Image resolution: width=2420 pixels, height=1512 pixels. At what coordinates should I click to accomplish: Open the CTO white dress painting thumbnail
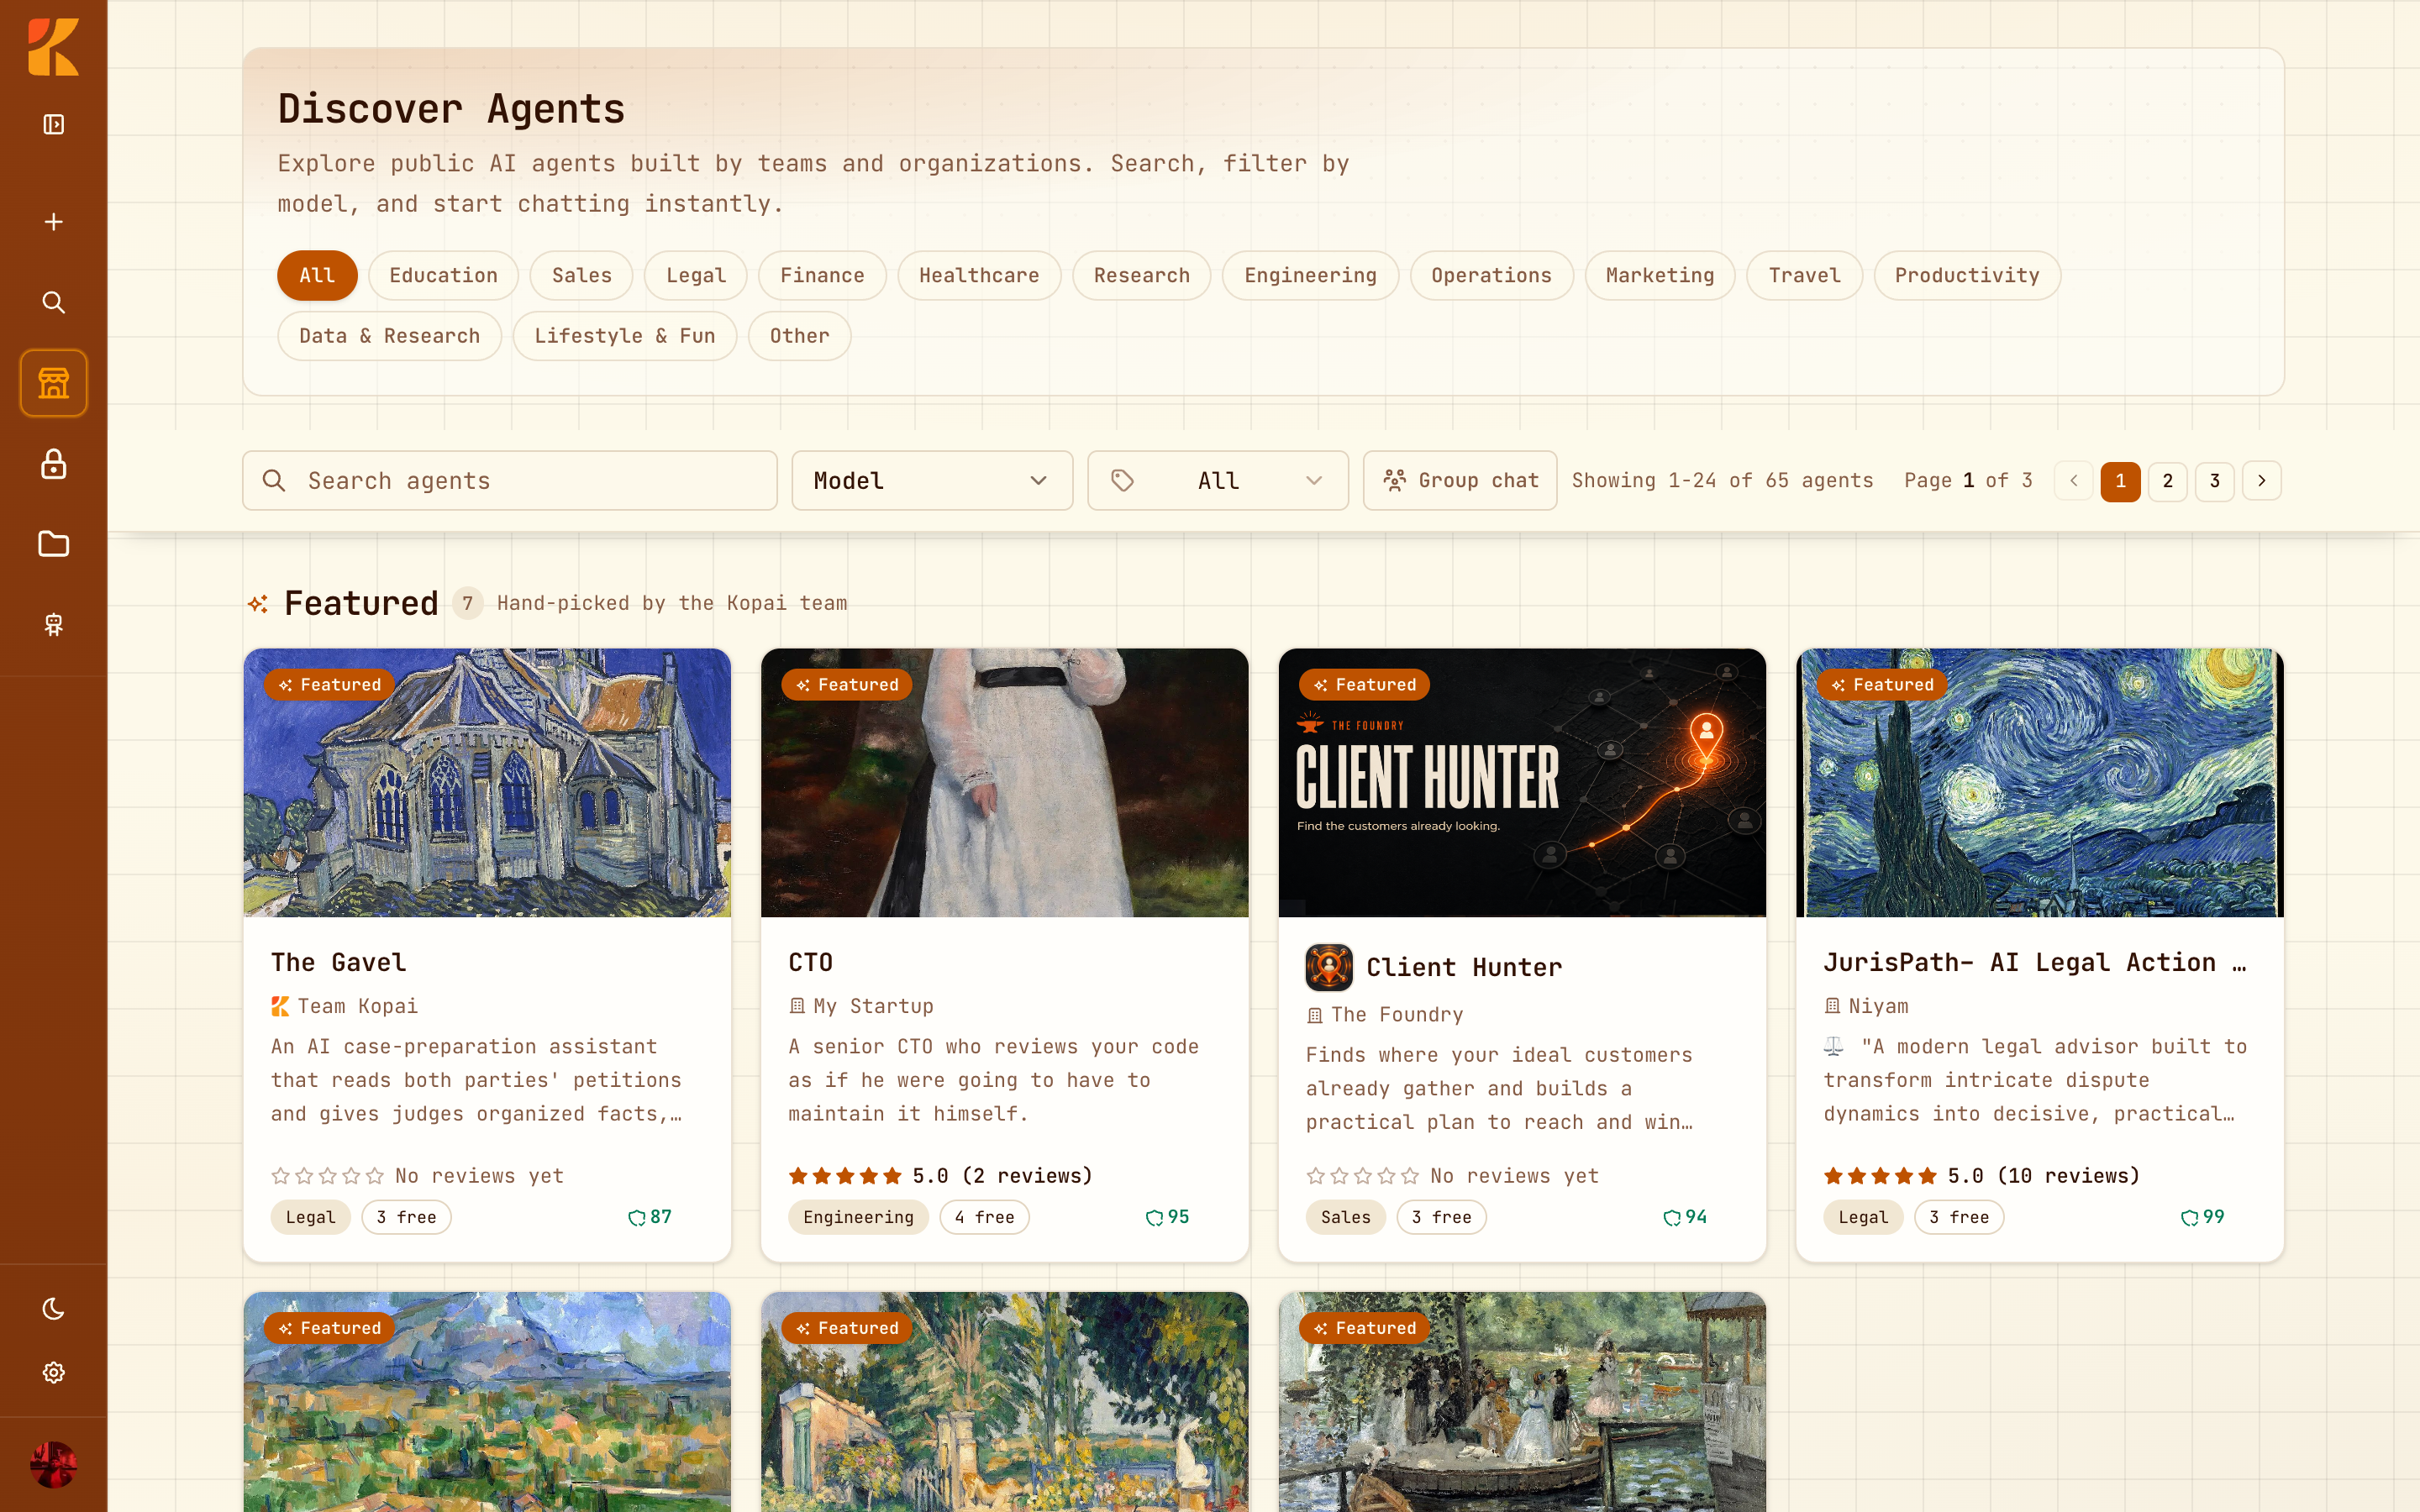(x=1005, y=783)
